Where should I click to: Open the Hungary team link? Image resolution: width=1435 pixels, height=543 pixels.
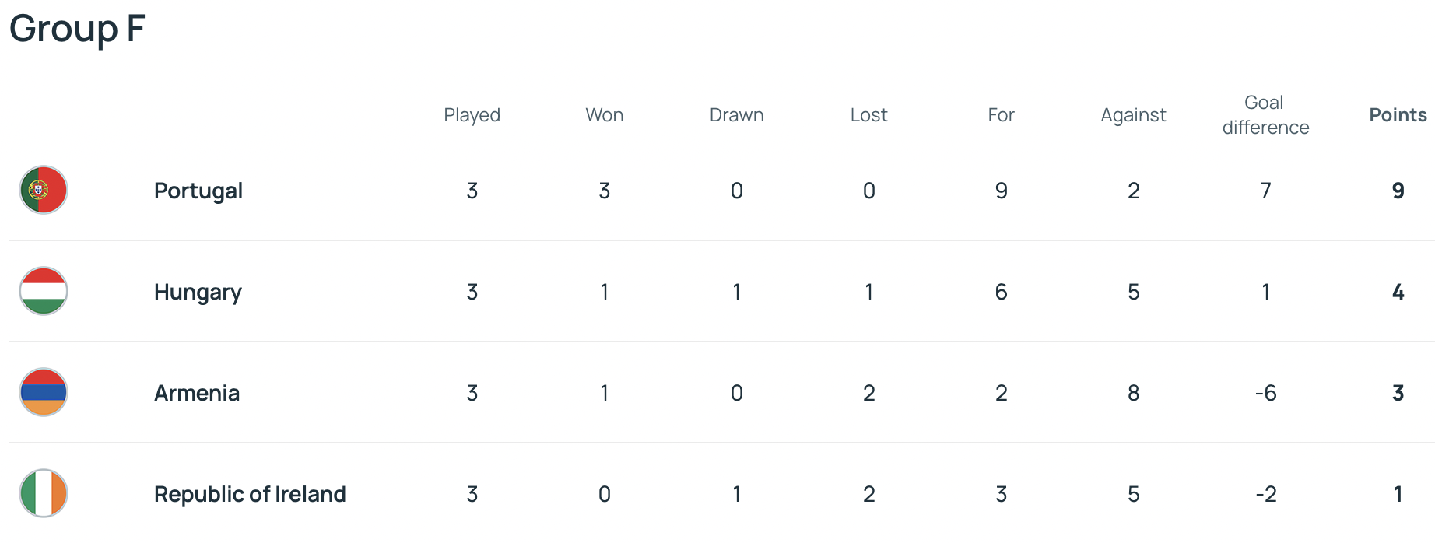pos(198,292)
